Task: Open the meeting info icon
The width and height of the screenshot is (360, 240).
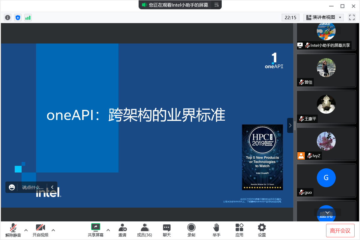Action: coord(8,18)
